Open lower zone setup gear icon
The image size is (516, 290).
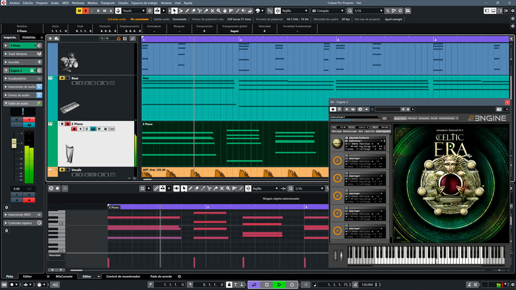click(179, 277)
